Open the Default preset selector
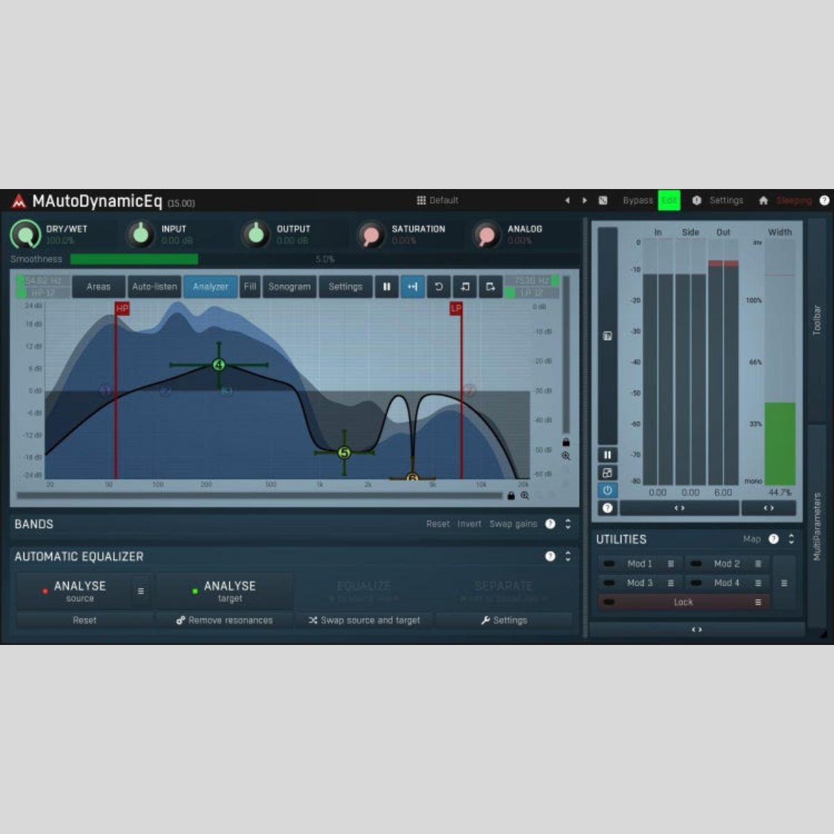Screen dimensions: 834x834 click(x=437, y=200)
